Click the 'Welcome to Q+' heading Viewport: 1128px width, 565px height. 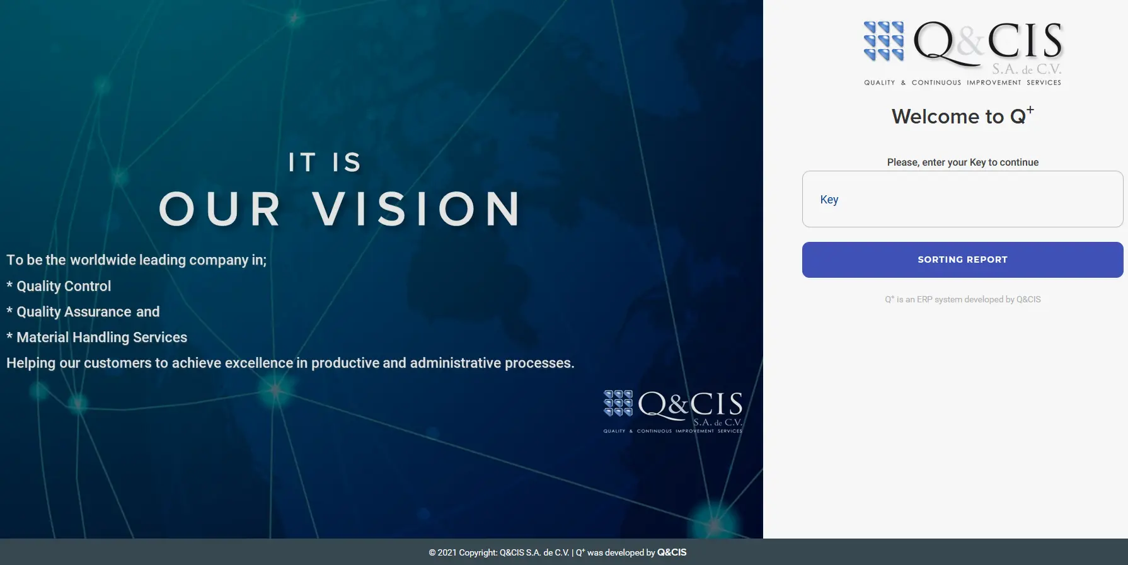(962, 116)
